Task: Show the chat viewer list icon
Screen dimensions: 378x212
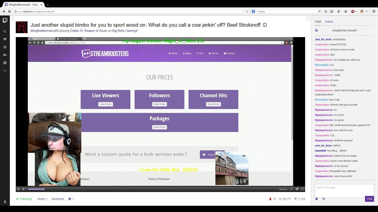Action: coord(324,199)
